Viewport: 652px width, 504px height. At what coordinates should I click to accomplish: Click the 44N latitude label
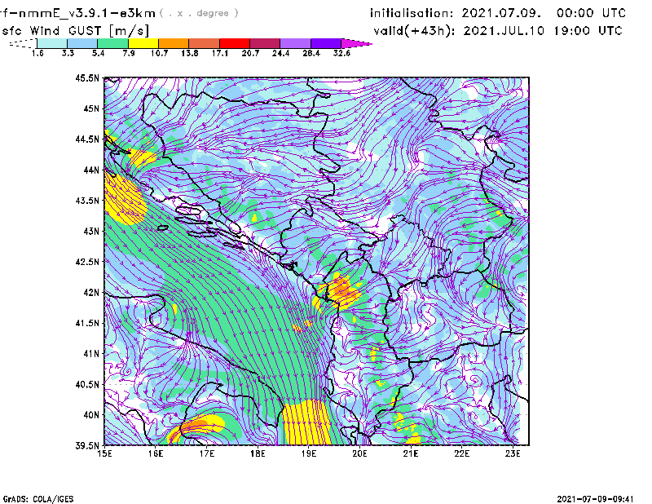pyautogui.click(x=91, y=170)
